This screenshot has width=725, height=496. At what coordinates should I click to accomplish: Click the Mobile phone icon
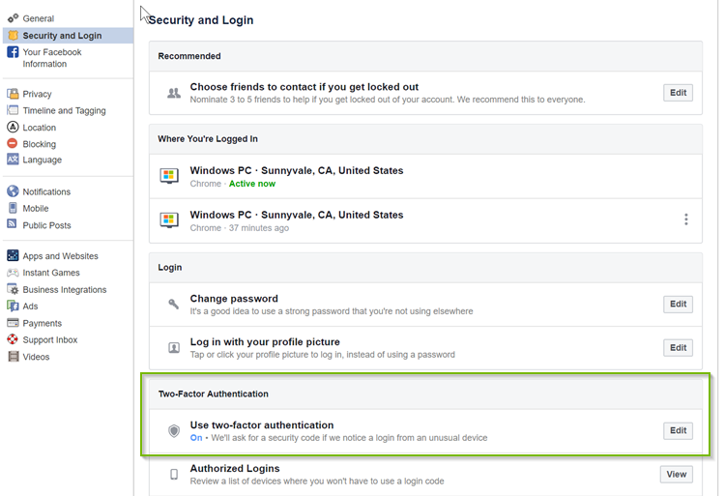pos(13,208)
